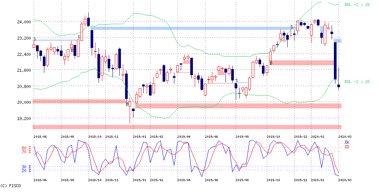Click the S sell marker above the 2019/08 candle
This screenshot has width=379, height=194.
click(x=236, y=81)
